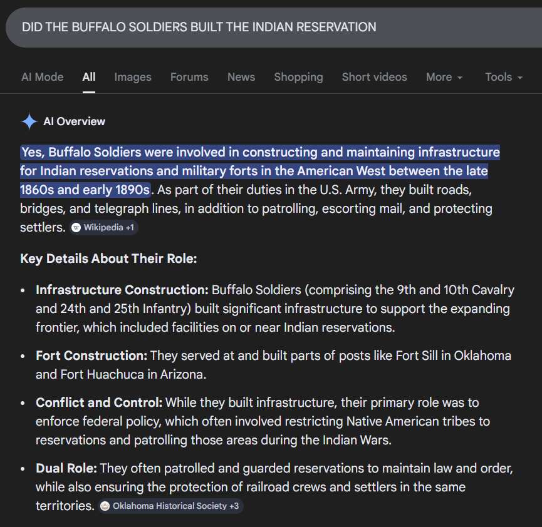The width and height of the screenshot is (542, 527).
Task: Click the text '24th and 25th Infantry'
Action: coord(125,309)
